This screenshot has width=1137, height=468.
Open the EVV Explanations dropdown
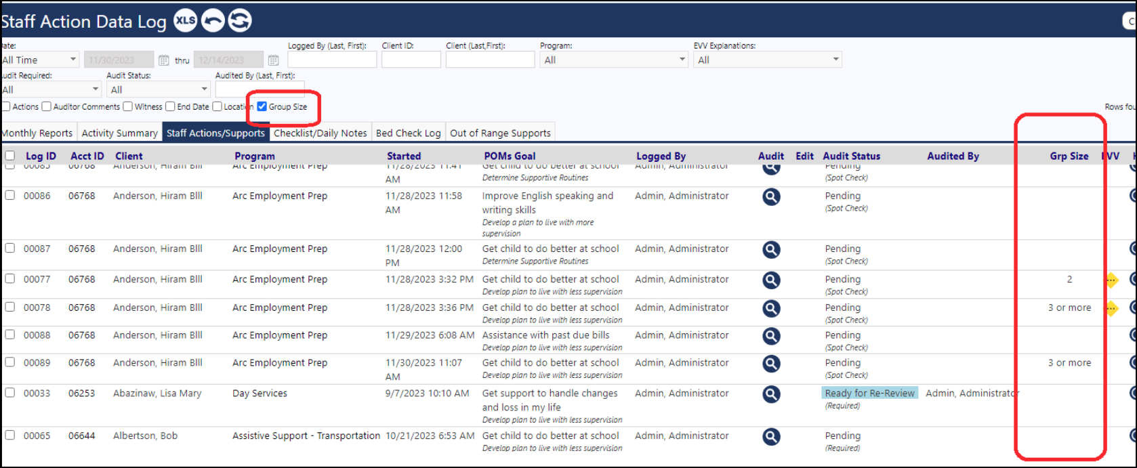coord(768,60)
